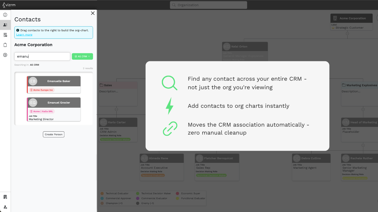Click the Economic Buyer legend color dot
This screenshot has height=212, width=378.
[x=177, y=193]
